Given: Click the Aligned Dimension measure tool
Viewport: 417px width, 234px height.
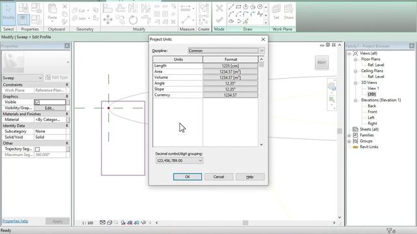Looking at the screenshot, I should (186, 8).
